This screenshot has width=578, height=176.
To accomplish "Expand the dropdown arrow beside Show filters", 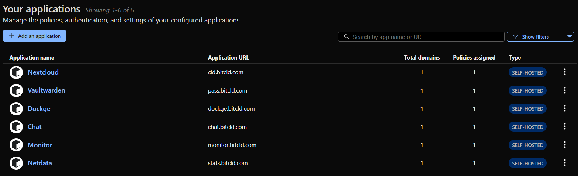I will (x=570, y=36).
